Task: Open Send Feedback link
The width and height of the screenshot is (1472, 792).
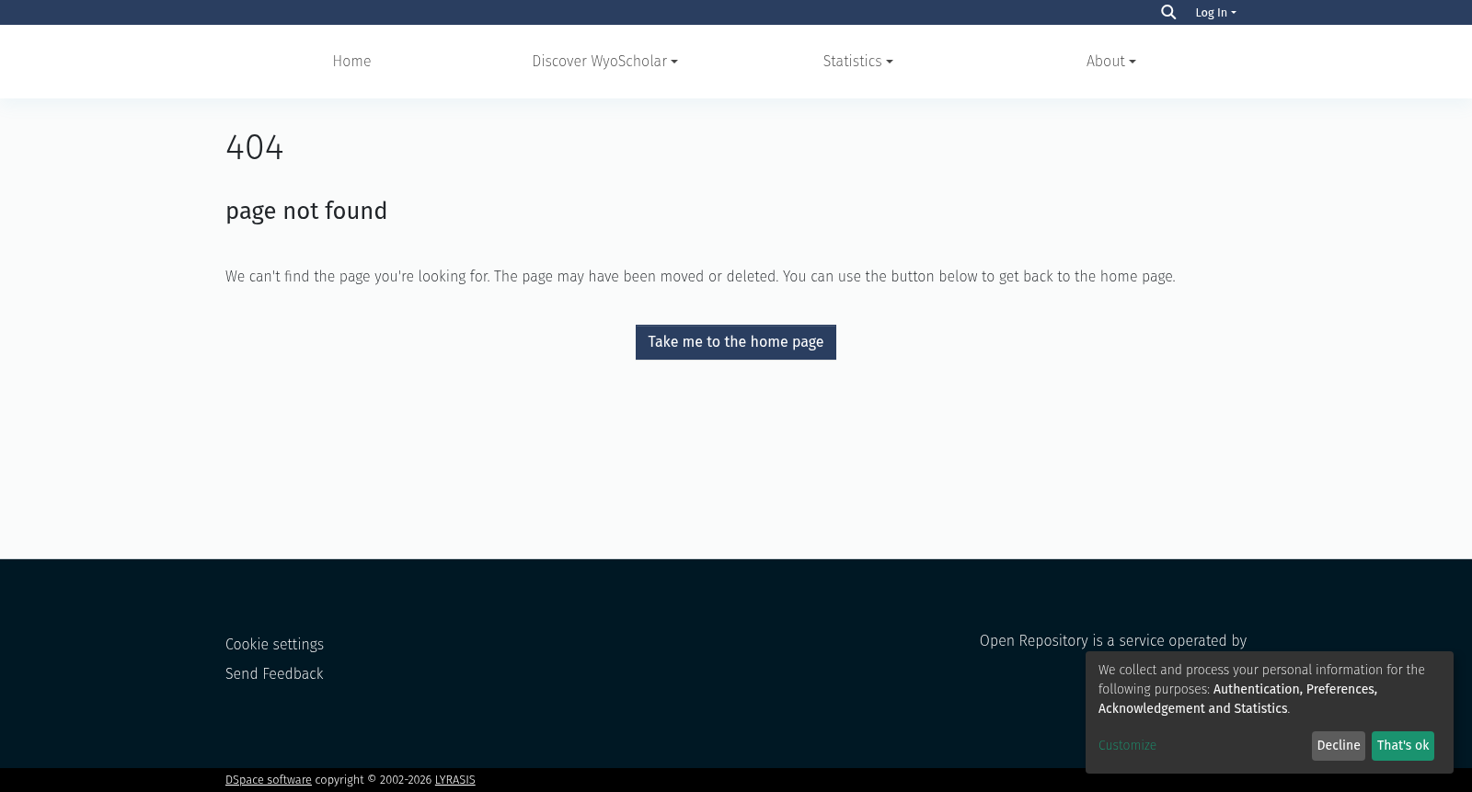Action: (274, 674)
